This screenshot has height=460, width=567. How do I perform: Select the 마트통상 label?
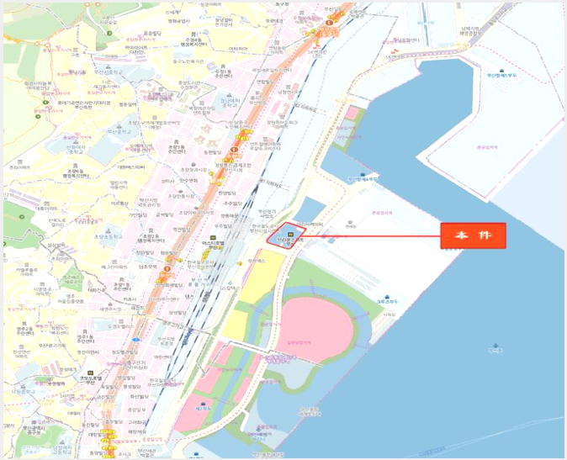[120, 204]
